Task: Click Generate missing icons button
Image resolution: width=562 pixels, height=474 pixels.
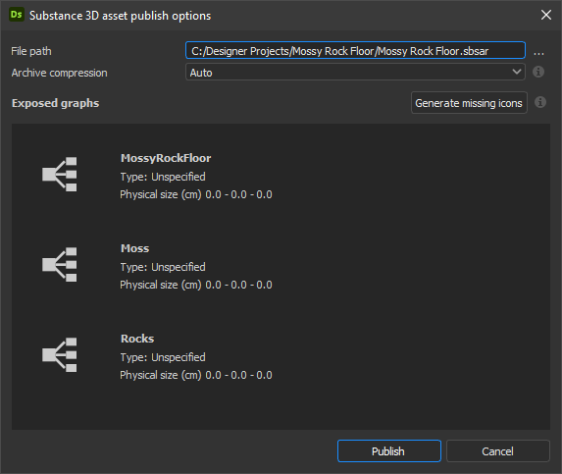Action: click(469, 103)
